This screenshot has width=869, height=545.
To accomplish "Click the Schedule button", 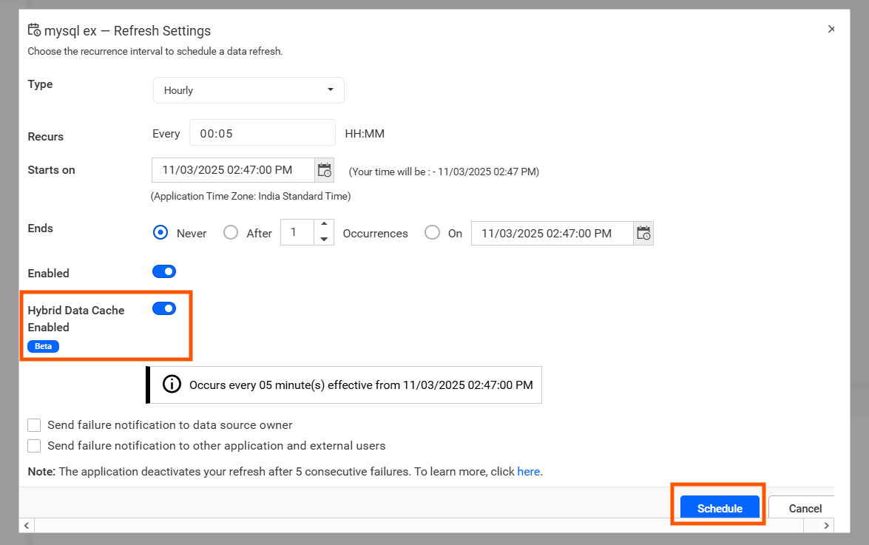I will pyautogui.click(x=720, y=508).
